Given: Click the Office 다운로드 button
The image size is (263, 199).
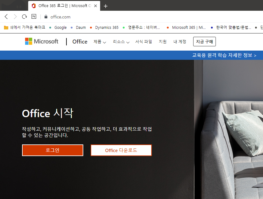Looking at the screenshot, I should pos(121,150).
